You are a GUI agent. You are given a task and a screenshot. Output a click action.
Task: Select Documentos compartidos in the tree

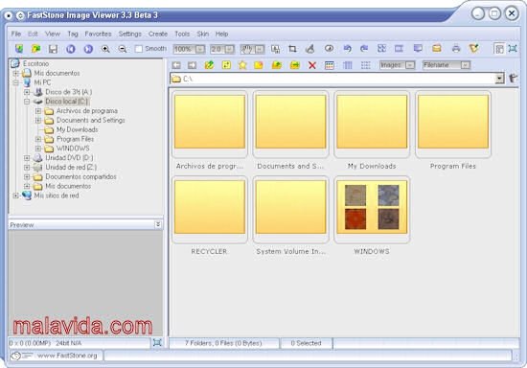click(x=81, y=176)
